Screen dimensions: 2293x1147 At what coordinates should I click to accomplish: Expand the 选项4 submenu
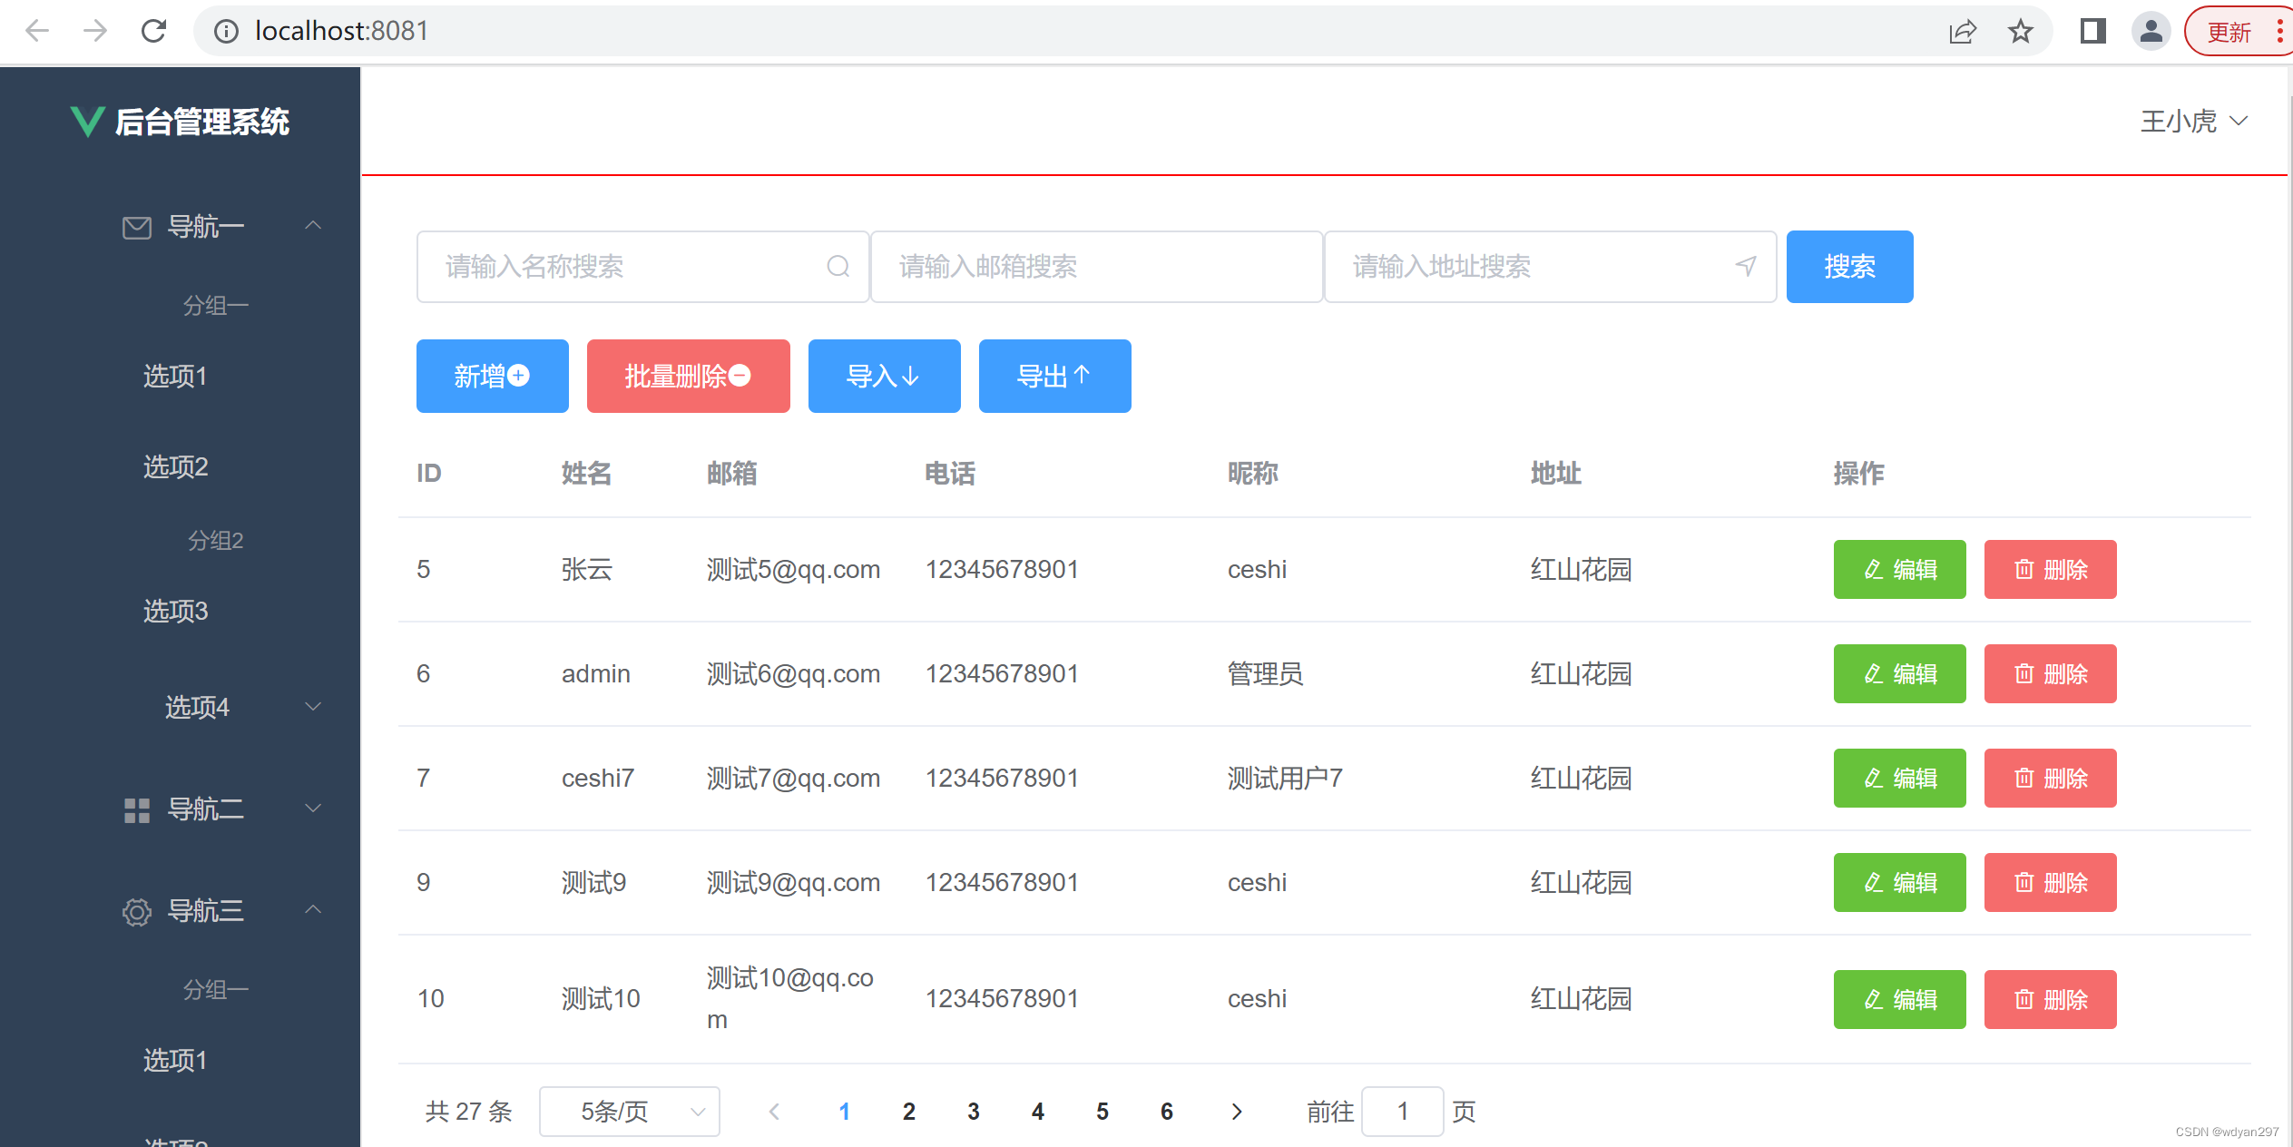pyautogui.click(x=313, y=707)
